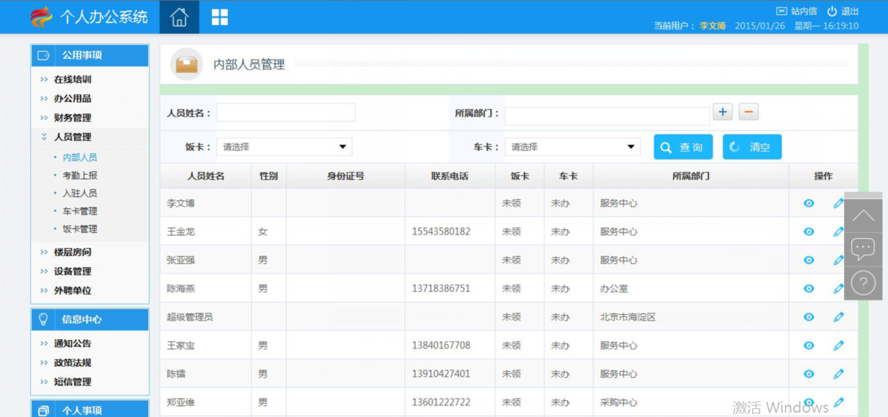Screen dimensions: 888x417
Task: Click the 查询 search button
Action: (x=683, y=147)
